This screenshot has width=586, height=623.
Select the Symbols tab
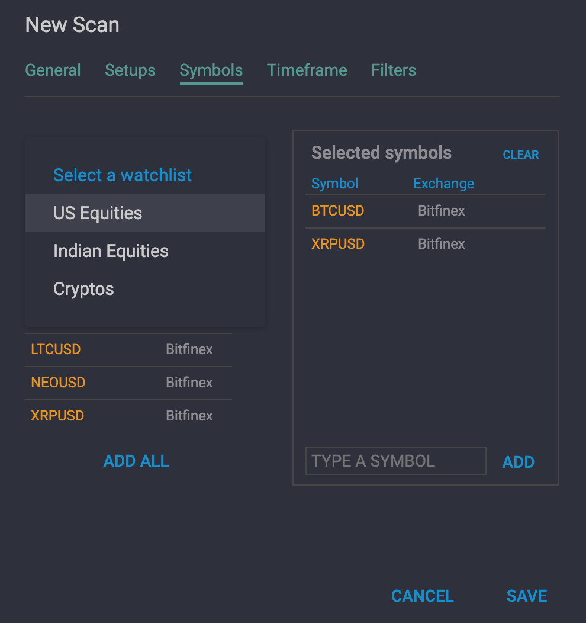tap(211, 70)
